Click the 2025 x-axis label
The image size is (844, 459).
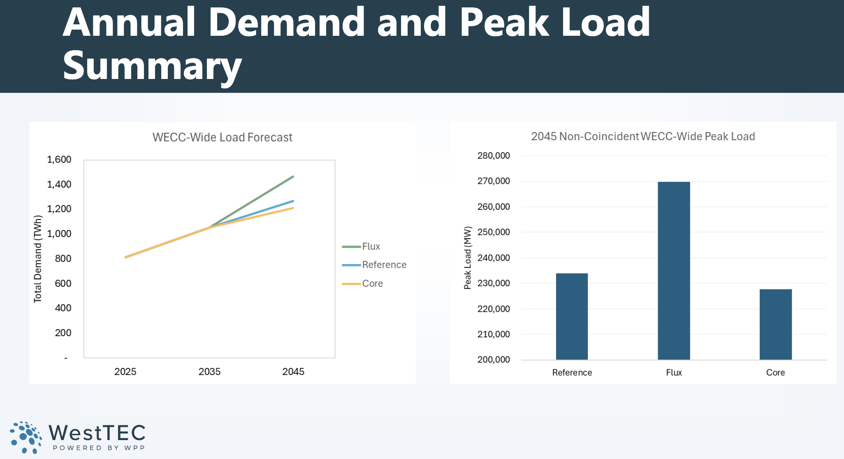[x=125, y=372]
